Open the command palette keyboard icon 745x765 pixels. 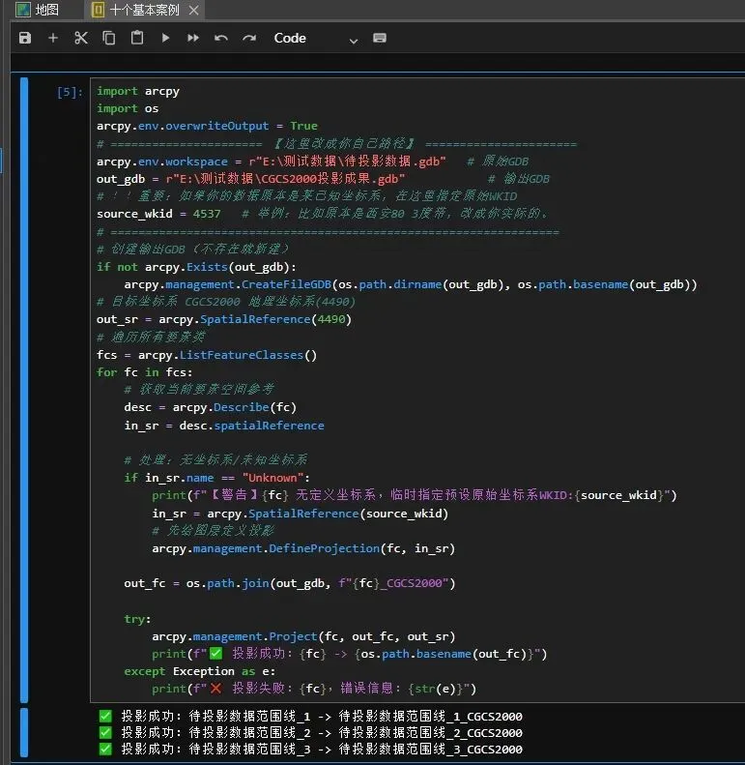pos(380,38)
